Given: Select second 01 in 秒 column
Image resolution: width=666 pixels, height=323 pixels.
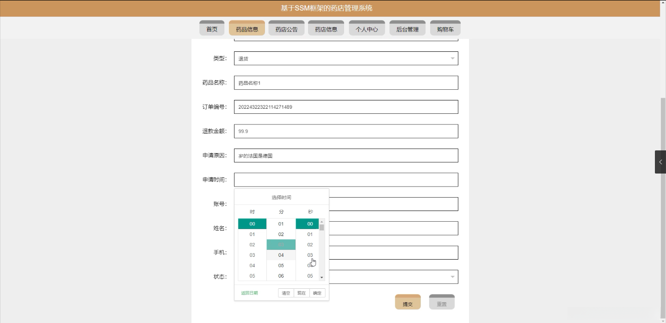Looking at the screenshot, I should click(x=308, y=234).
